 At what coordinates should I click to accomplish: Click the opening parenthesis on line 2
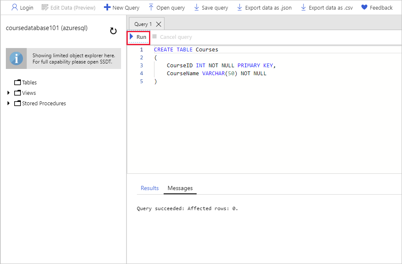(156, 58)
